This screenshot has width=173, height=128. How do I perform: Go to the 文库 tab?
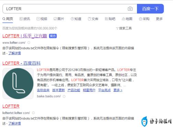[x=93, y=19]
